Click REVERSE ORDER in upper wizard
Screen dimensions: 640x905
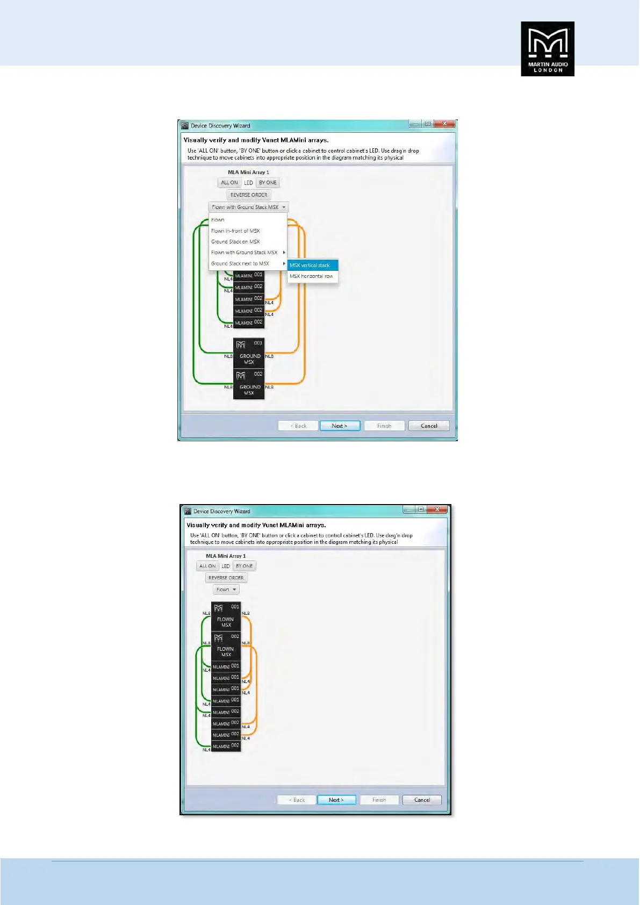(x=249, y=195)
